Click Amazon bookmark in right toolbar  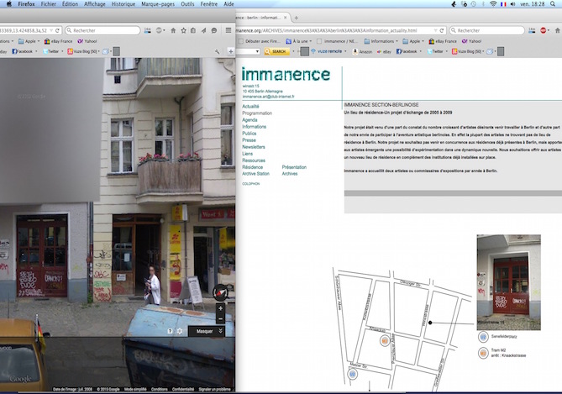point(362,51)
